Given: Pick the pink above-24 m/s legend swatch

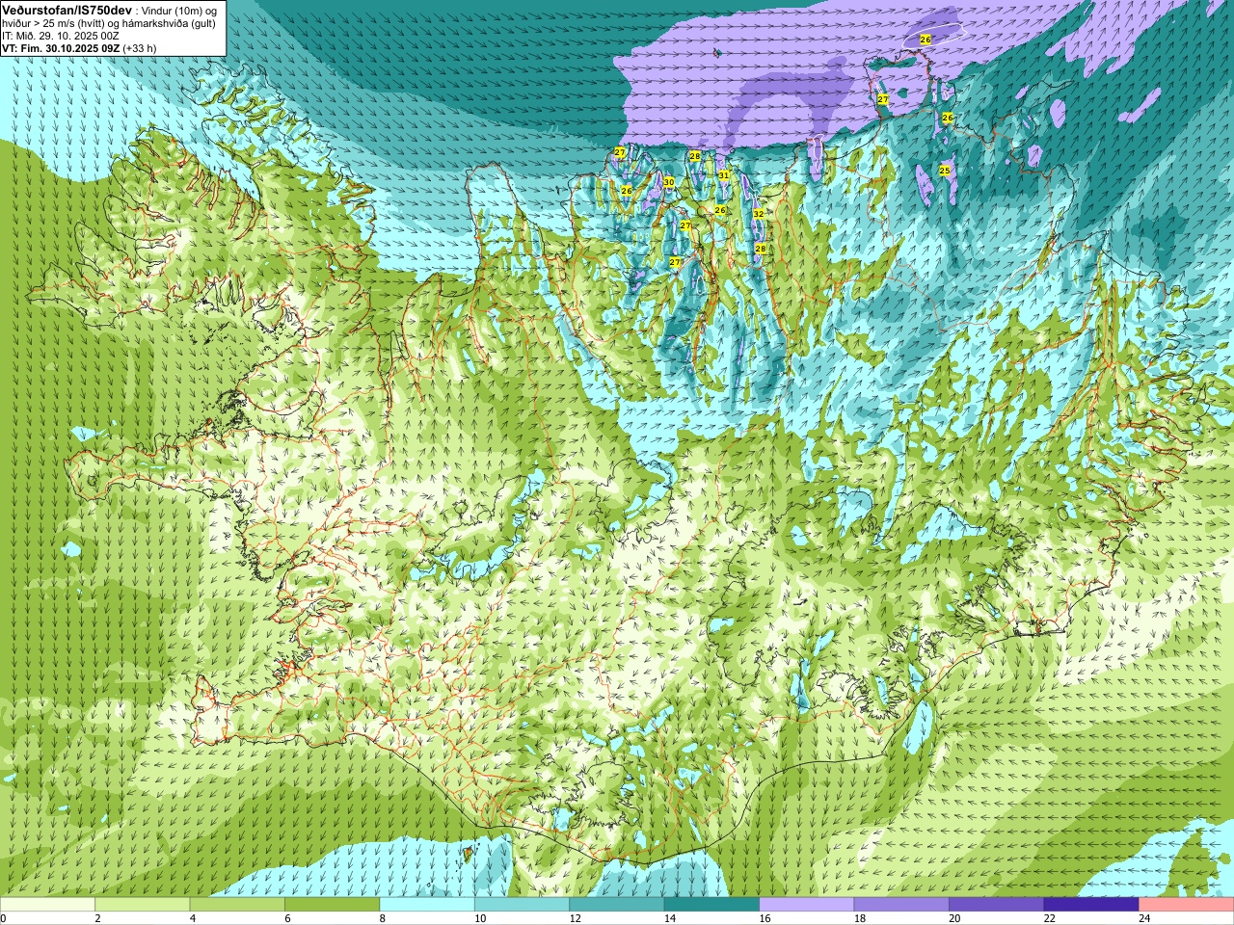Looking at the screenshot, I should (x=1187, y=905).
